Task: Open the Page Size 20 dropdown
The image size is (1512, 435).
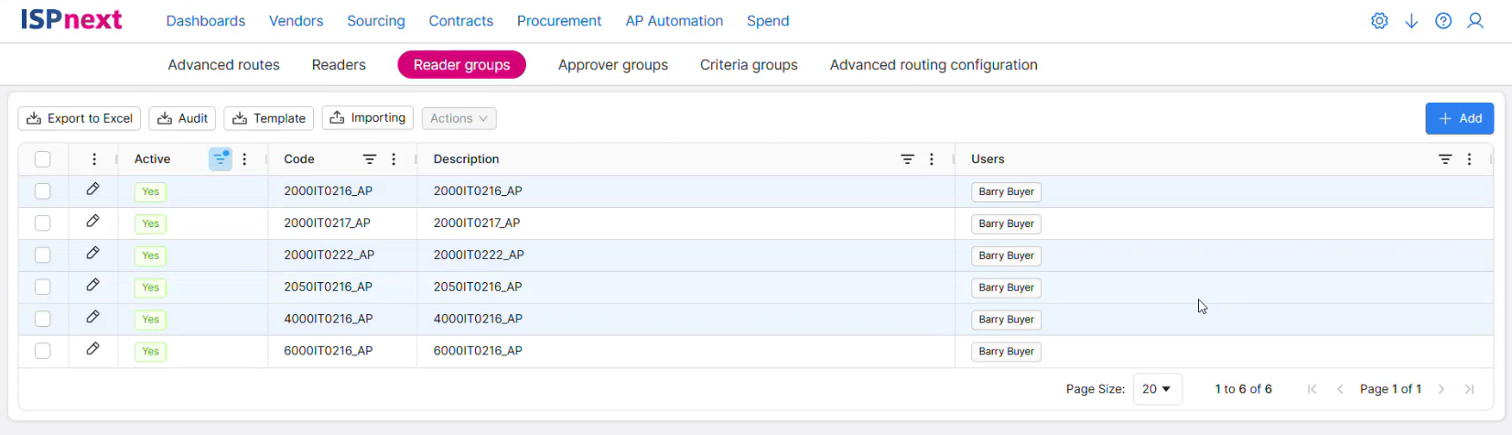Action: 1158,389
